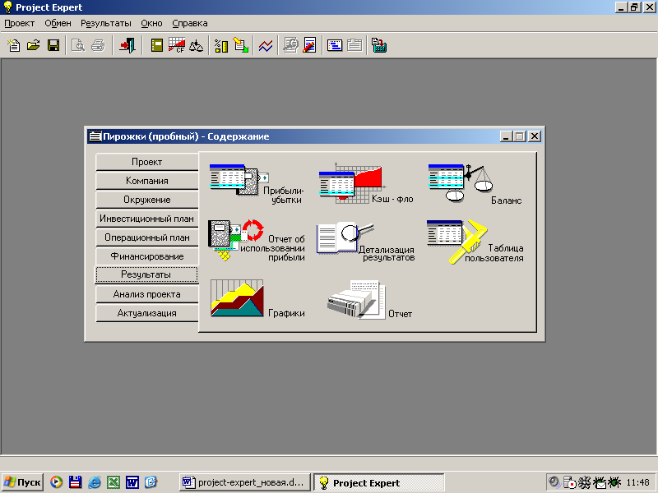Select the Инвестиционный план tab

(x=147, y=219)
